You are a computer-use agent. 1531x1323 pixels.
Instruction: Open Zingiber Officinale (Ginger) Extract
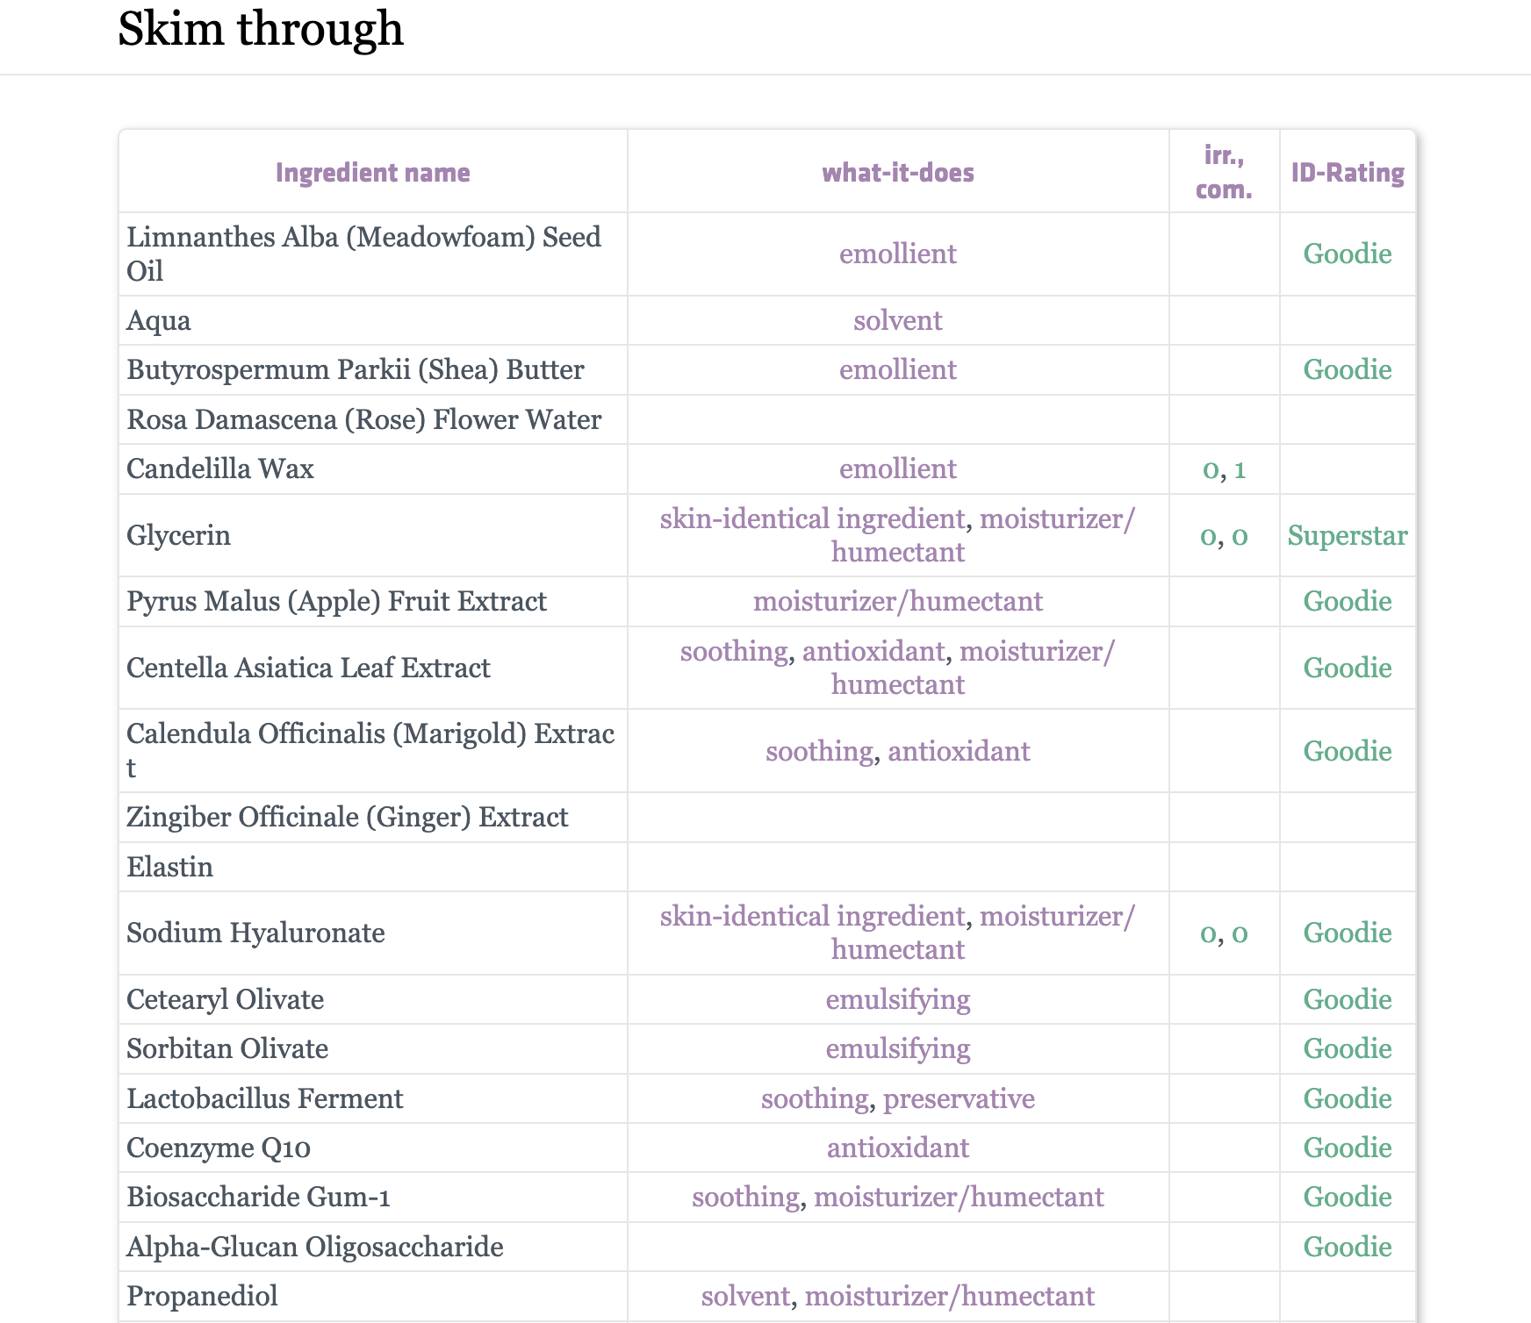pos(347,818)
